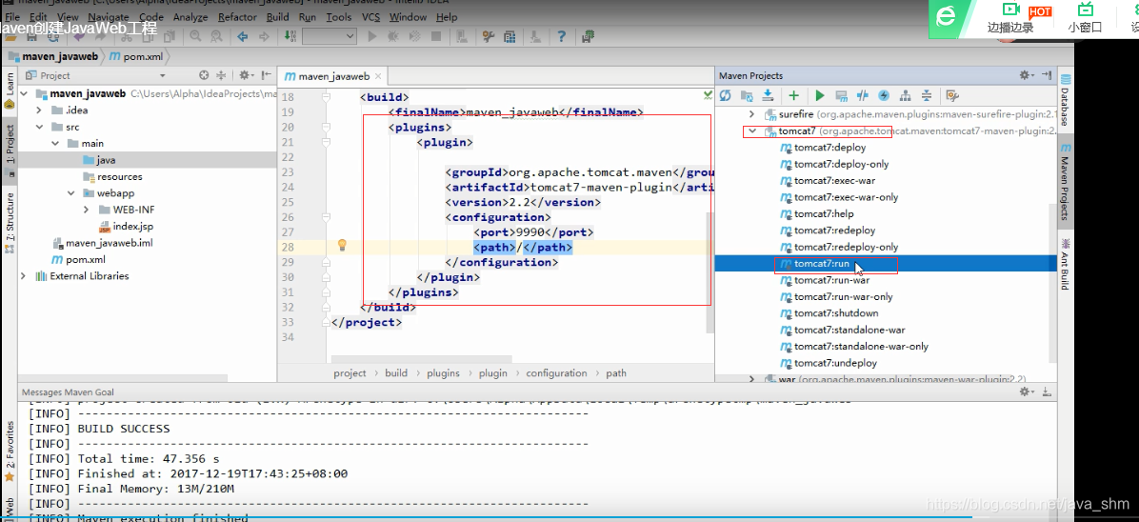This screenshot has height=522, width=1139.
Task: Toggle the Maven Projects side tool tab
Action: point(1064,180)
